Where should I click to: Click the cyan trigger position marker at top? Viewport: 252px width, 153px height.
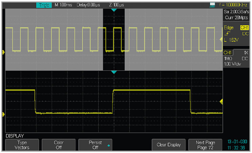114,11
